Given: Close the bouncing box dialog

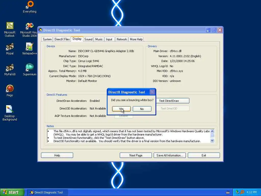Looking at the screenshot, I should point(152,92).
